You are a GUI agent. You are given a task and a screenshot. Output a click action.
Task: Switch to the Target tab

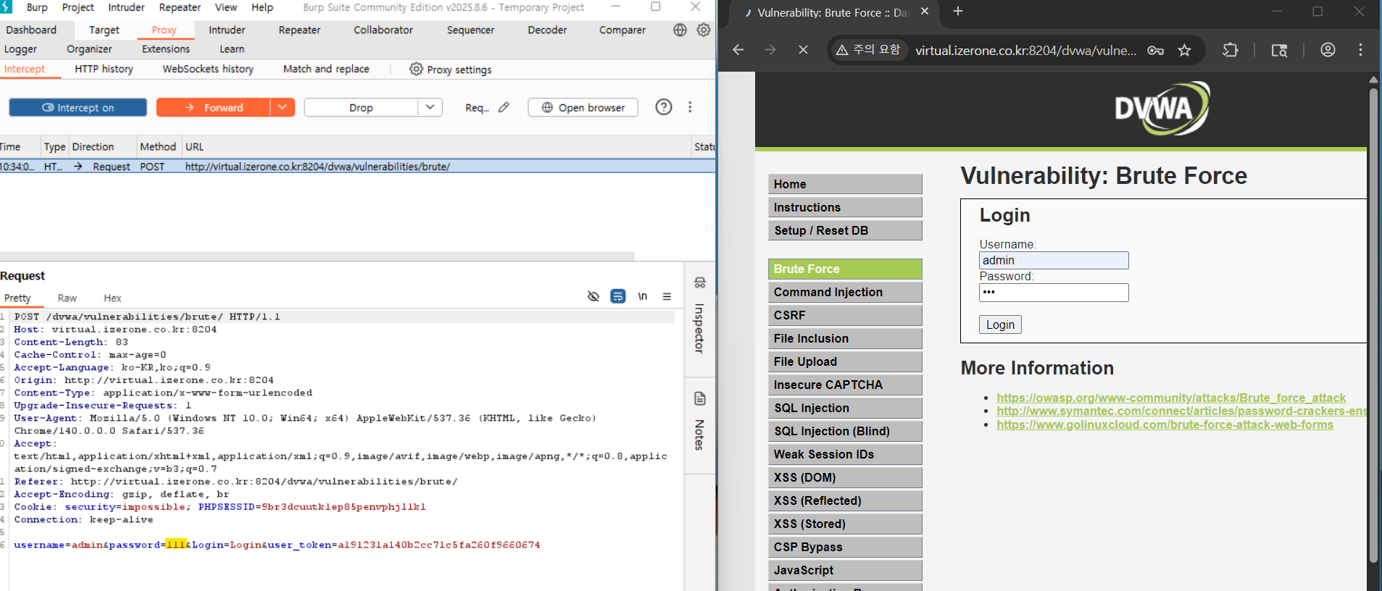[104, 30]
